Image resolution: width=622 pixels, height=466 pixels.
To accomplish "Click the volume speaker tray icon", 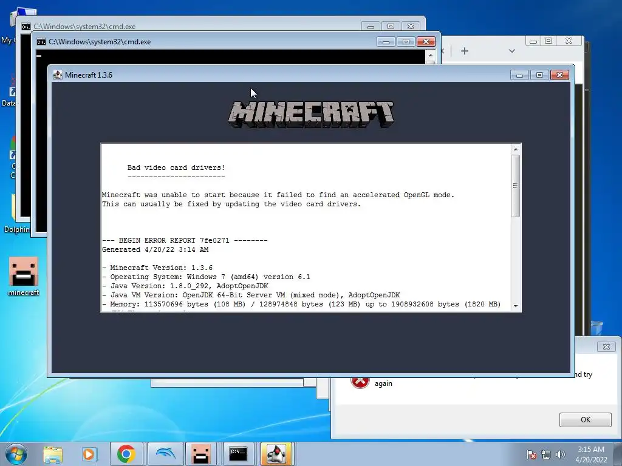I will [560, 454].
